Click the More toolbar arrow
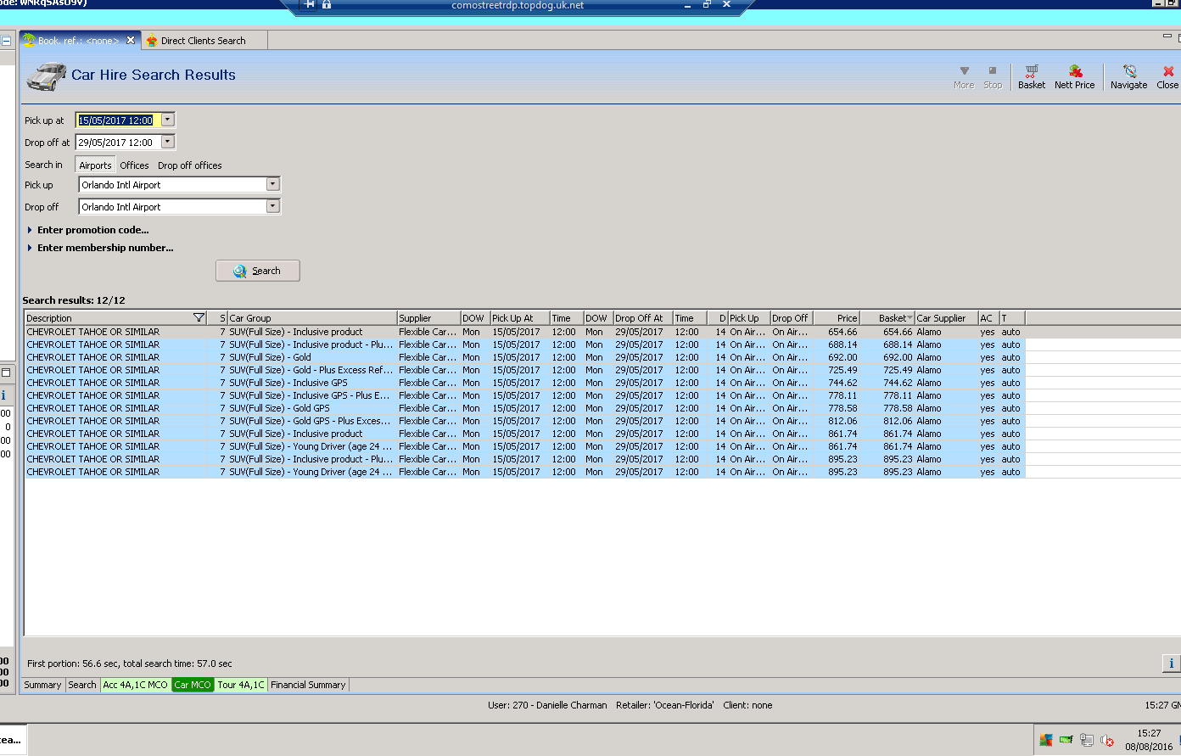The width and height of the screenshot is (1181, 756). tap(964, 76)
